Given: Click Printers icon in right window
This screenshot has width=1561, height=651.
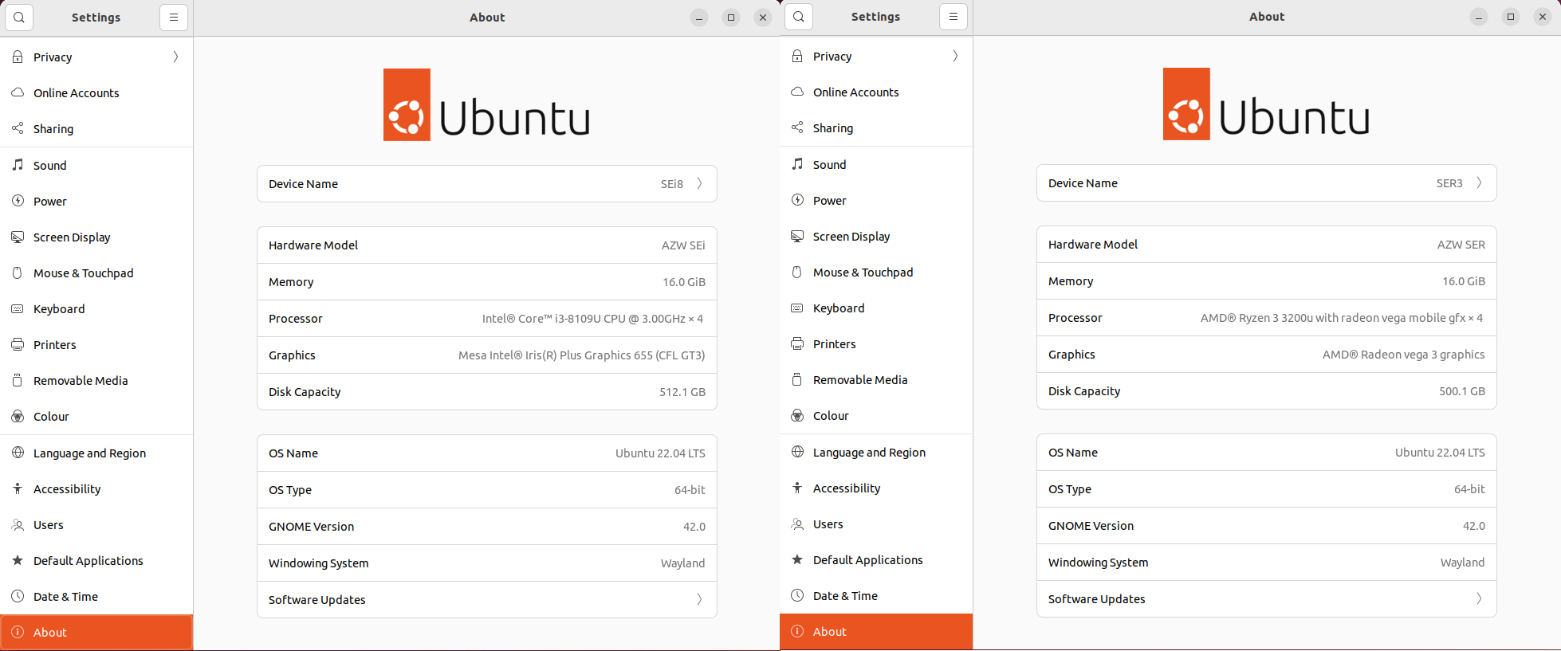Looking at the screenshot, I should 797,344.
